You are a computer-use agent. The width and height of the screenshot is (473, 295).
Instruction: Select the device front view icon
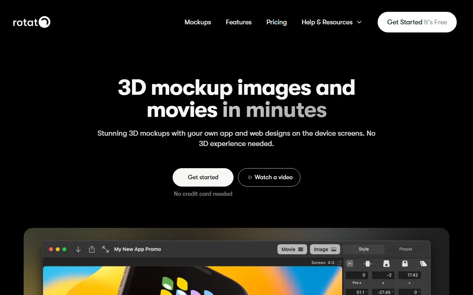[405, 264]
